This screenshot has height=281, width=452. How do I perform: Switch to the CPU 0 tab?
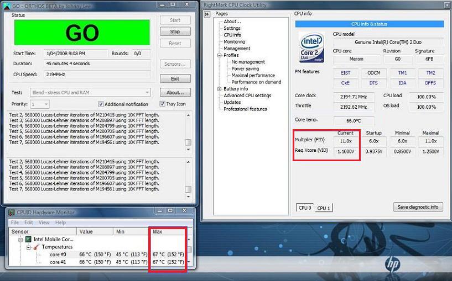pos(305,208)
